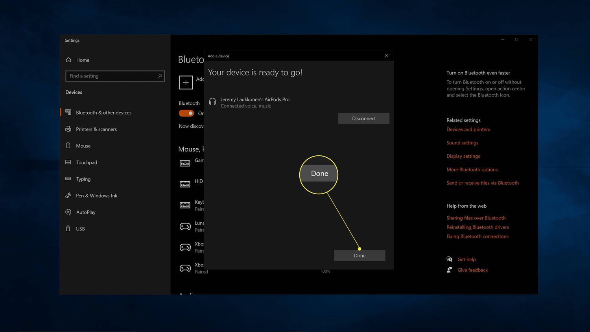The width and height of the screenshot is (590, 332).
Task: Disconnect the AirPods Pro device
Action: point(363,118)
